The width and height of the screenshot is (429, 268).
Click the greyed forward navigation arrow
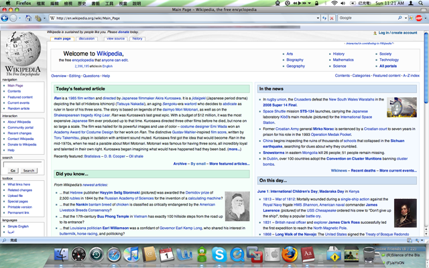click(13, 18)
